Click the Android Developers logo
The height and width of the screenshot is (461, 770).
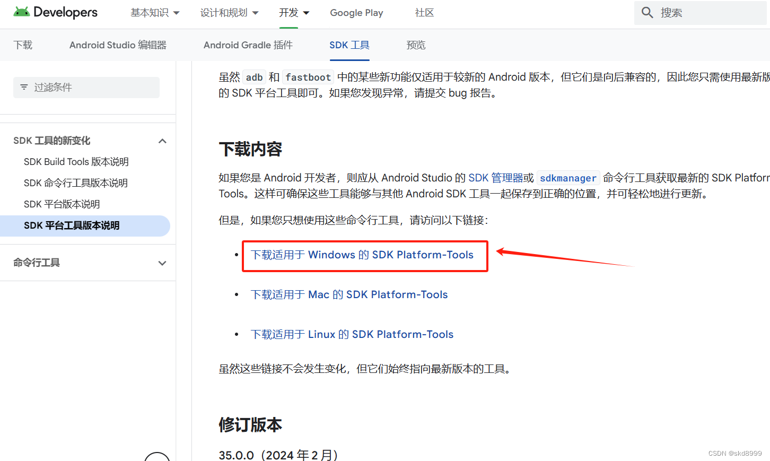pos(56,12)
